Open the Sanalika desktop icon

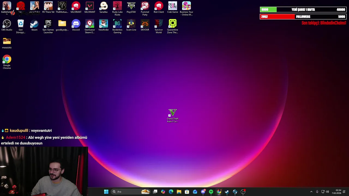[104, 8]
